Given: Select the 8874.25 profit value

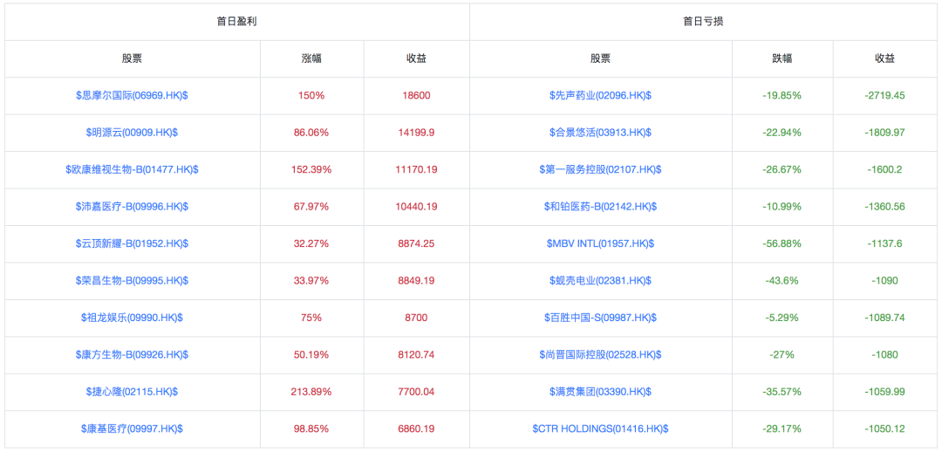Looking at the screenshot, I should (416, 243).
